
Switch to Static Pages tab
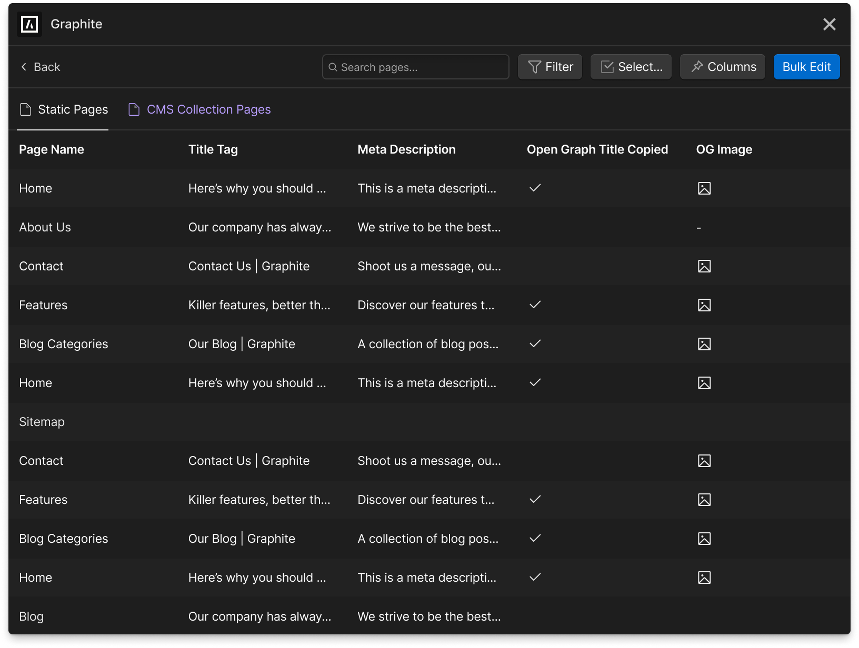(63, 109)
